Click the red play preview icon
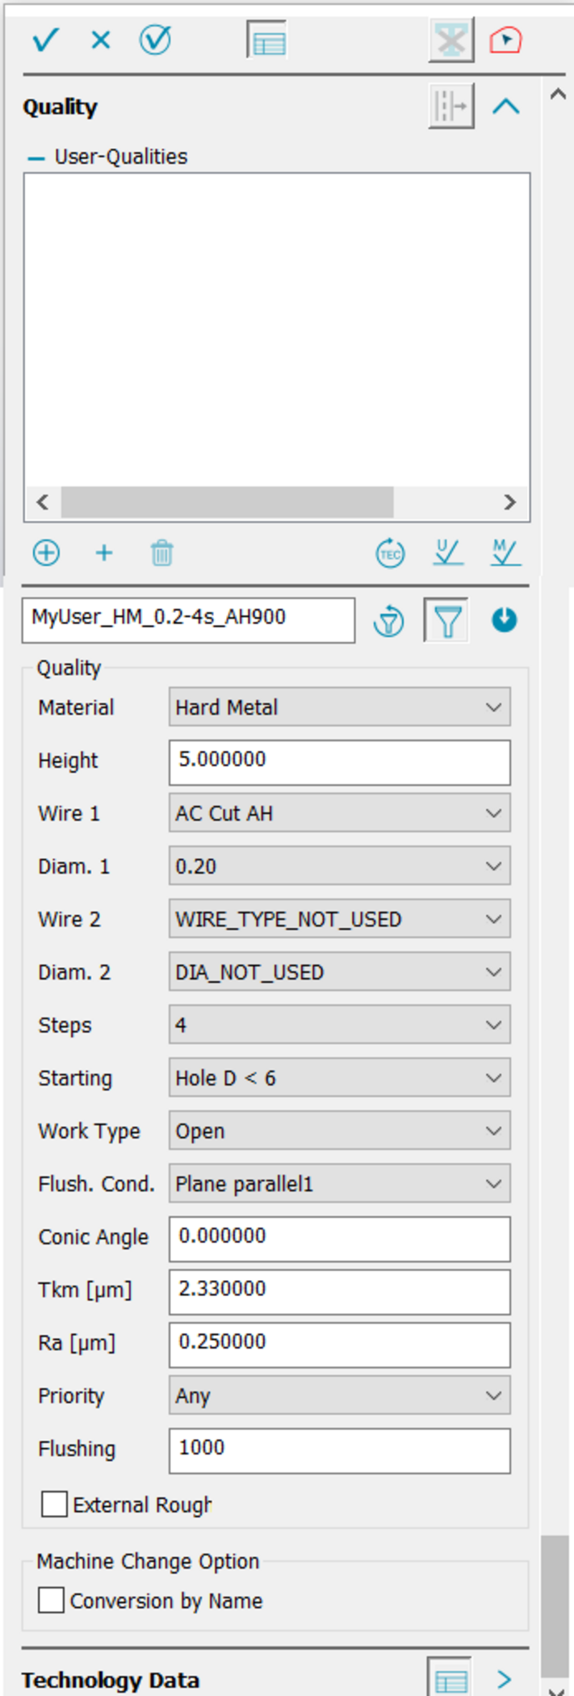Screen dimensions: 574x1696 pyautogui.click(x=505, y=40)
